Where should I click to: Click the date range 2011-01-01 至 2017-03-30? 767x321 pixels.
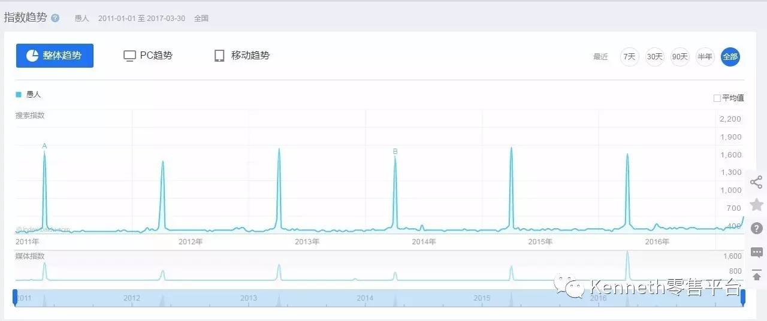(x=142, y=19)
